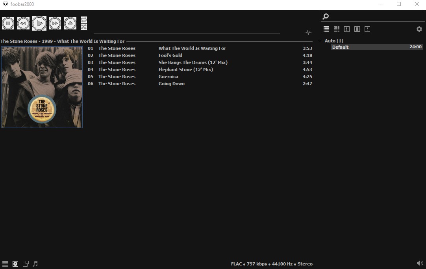Image resolution: width=426 pixels, height=269 pixels.
Task: Toggle the shuffle playback icon
Action: [x=84, y=27]
